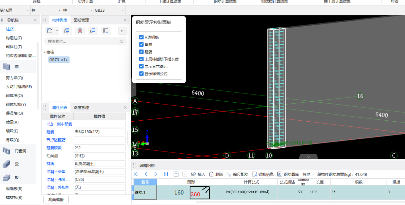Click the delete component trash icon
The height and width of the screenshot is (205, 405).
(80, 31)
